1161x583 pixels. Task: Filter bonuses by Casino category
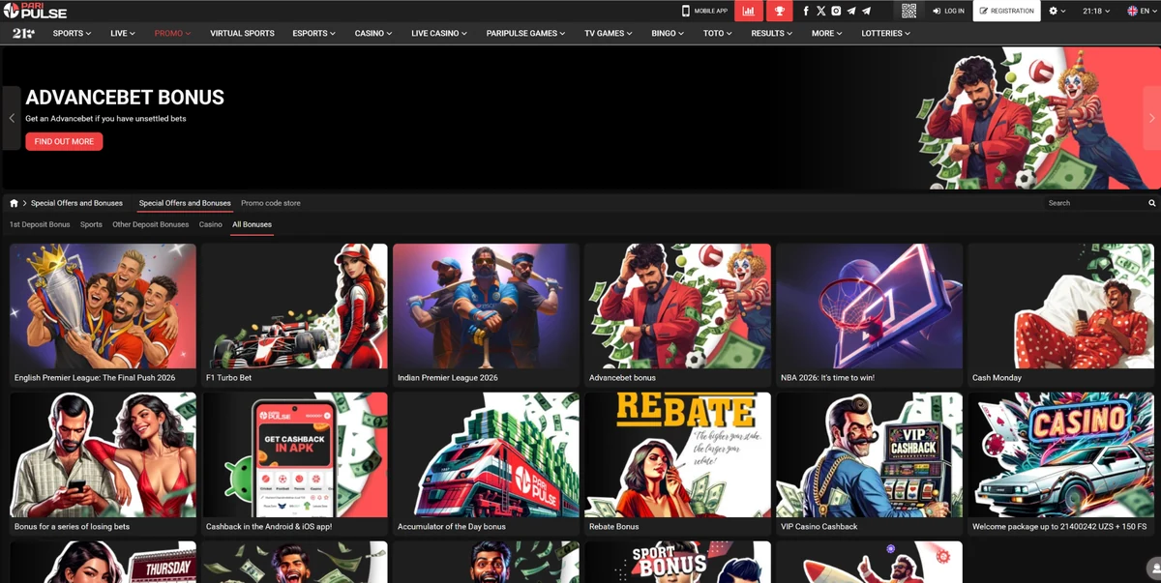(x=211, y=224)
